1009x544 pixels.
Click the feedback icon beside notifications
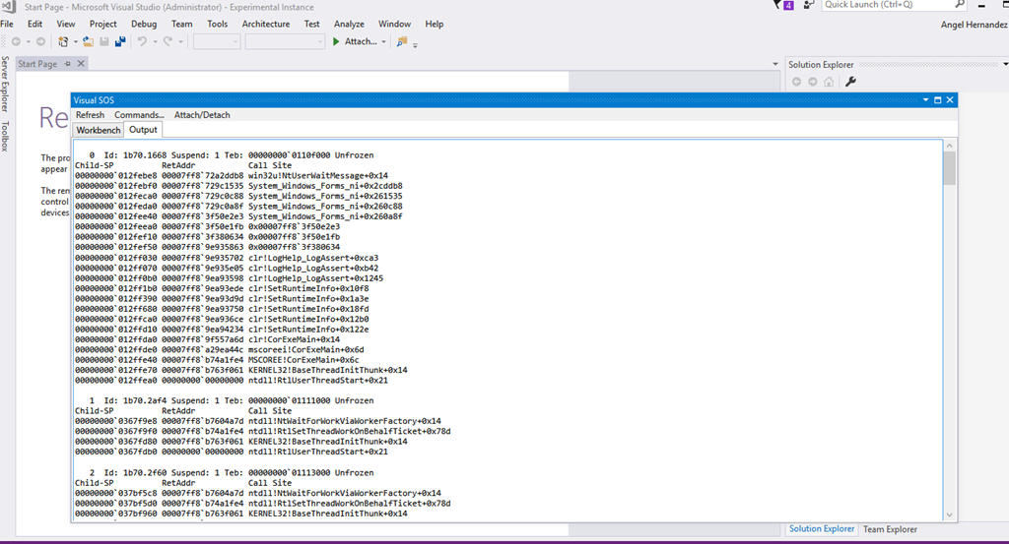click(x=809, y=5)
